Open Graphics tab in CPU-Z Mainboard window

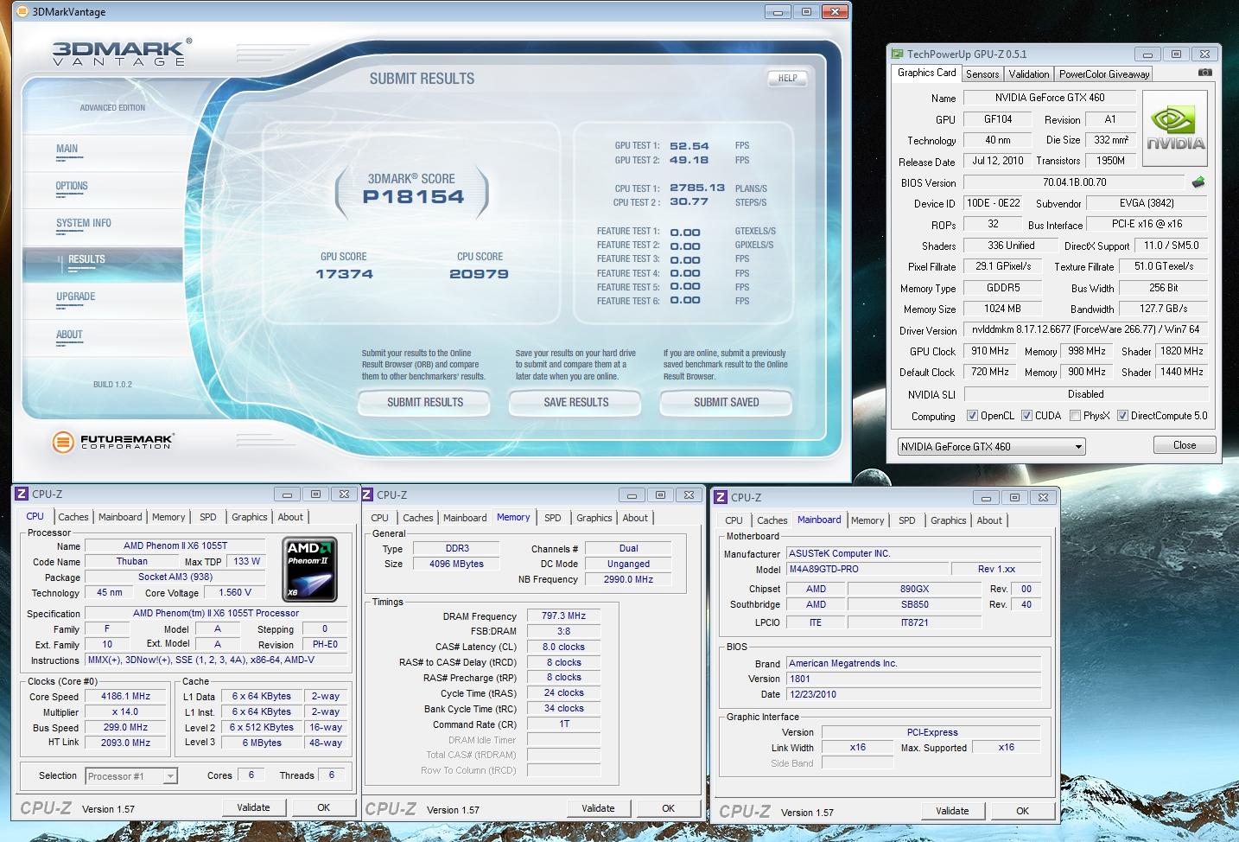[x=948, y=520]
